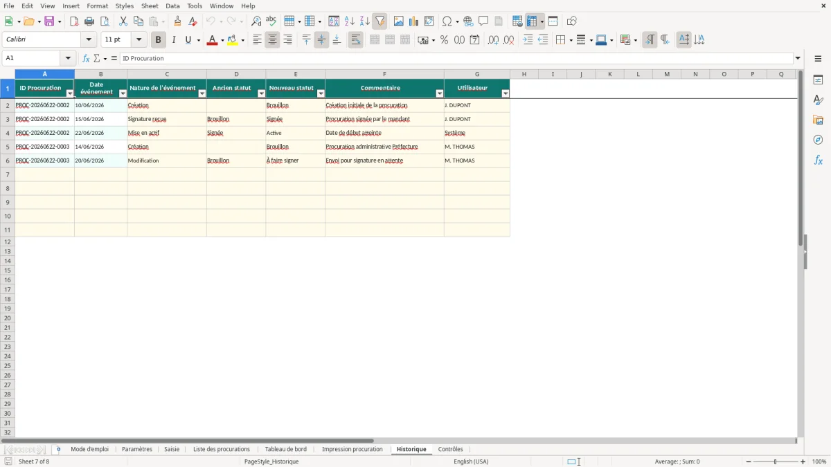Screen dimensions: 831x467
Task: Insert a hyperlink
Action: click(x=468, y=21)
